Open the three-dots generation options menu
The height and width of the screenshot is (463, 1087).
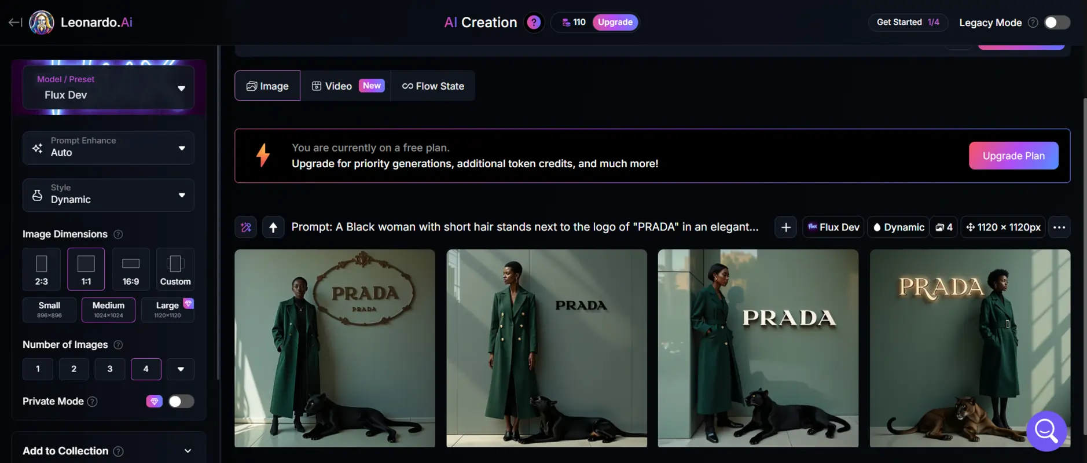coord(1059,227)
